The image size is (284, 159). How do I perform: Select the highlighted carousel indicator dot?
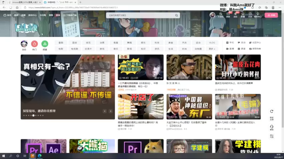tap(33, 116)
